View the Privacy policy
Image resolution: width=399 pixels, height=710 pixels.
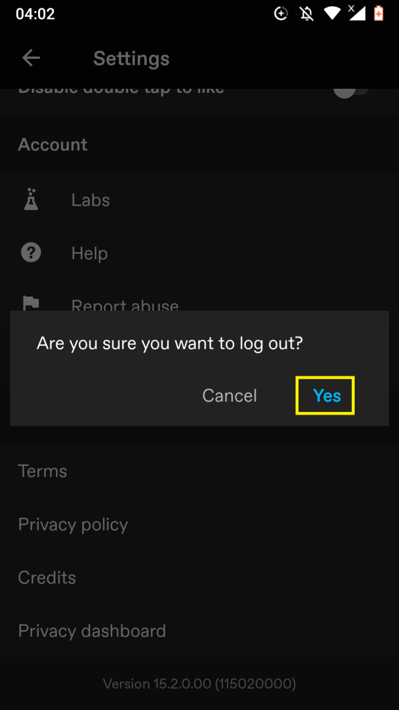pos(73,524)
